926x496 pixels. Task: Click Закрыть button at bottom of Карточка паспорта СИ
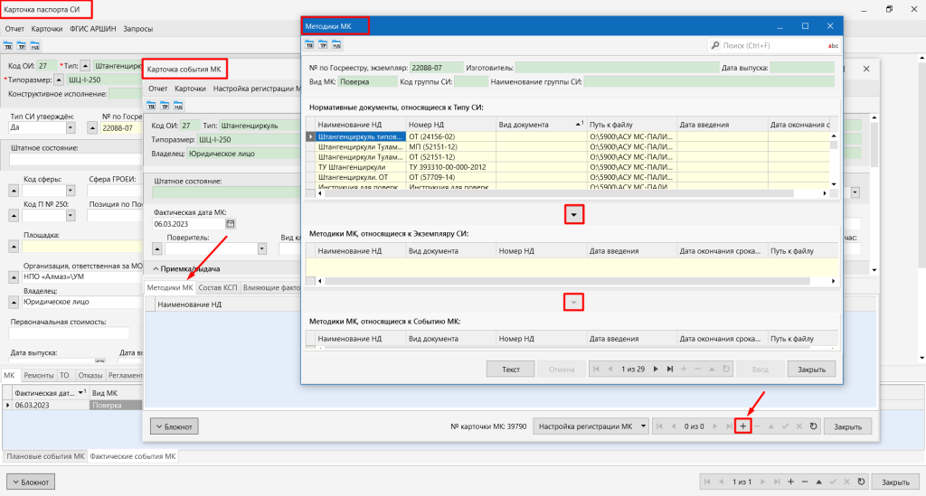coord(895,482)
